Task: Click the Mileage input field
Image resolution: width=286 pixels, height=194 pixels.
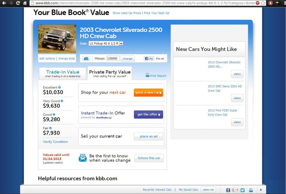Action: [113, 58]
